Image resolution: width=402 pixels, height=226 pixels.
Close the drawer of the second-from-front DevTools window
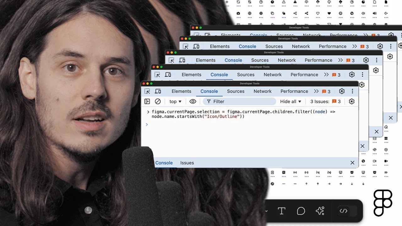point(362,146)
